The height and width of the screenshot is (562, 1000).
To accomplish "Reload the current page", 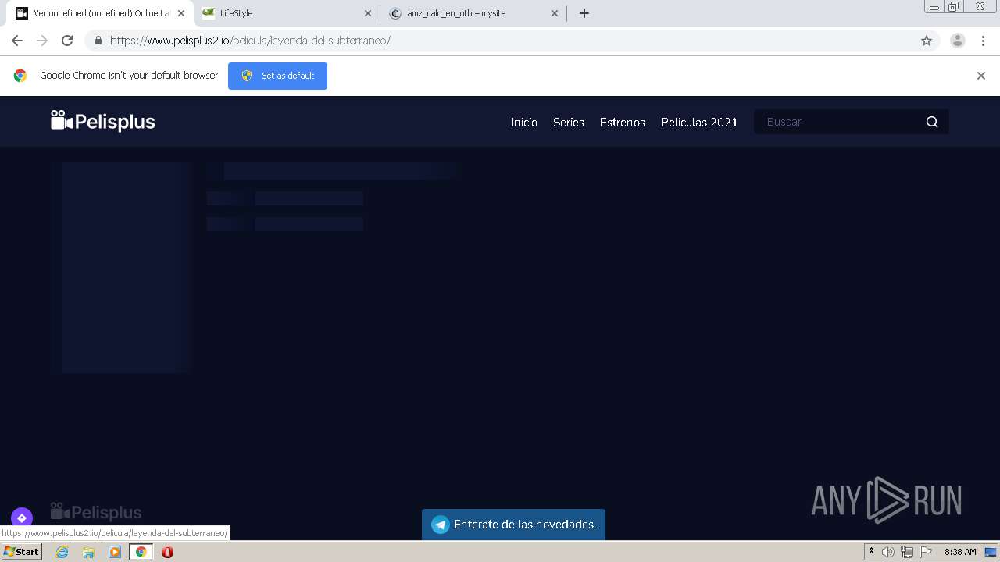I will (x=67, y=41).
